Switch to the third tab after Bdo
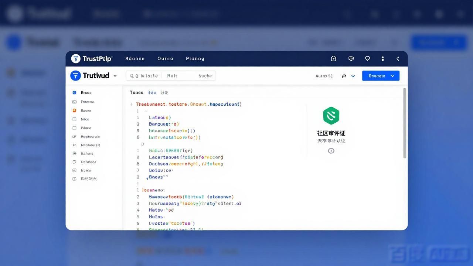 click(164, 93)
